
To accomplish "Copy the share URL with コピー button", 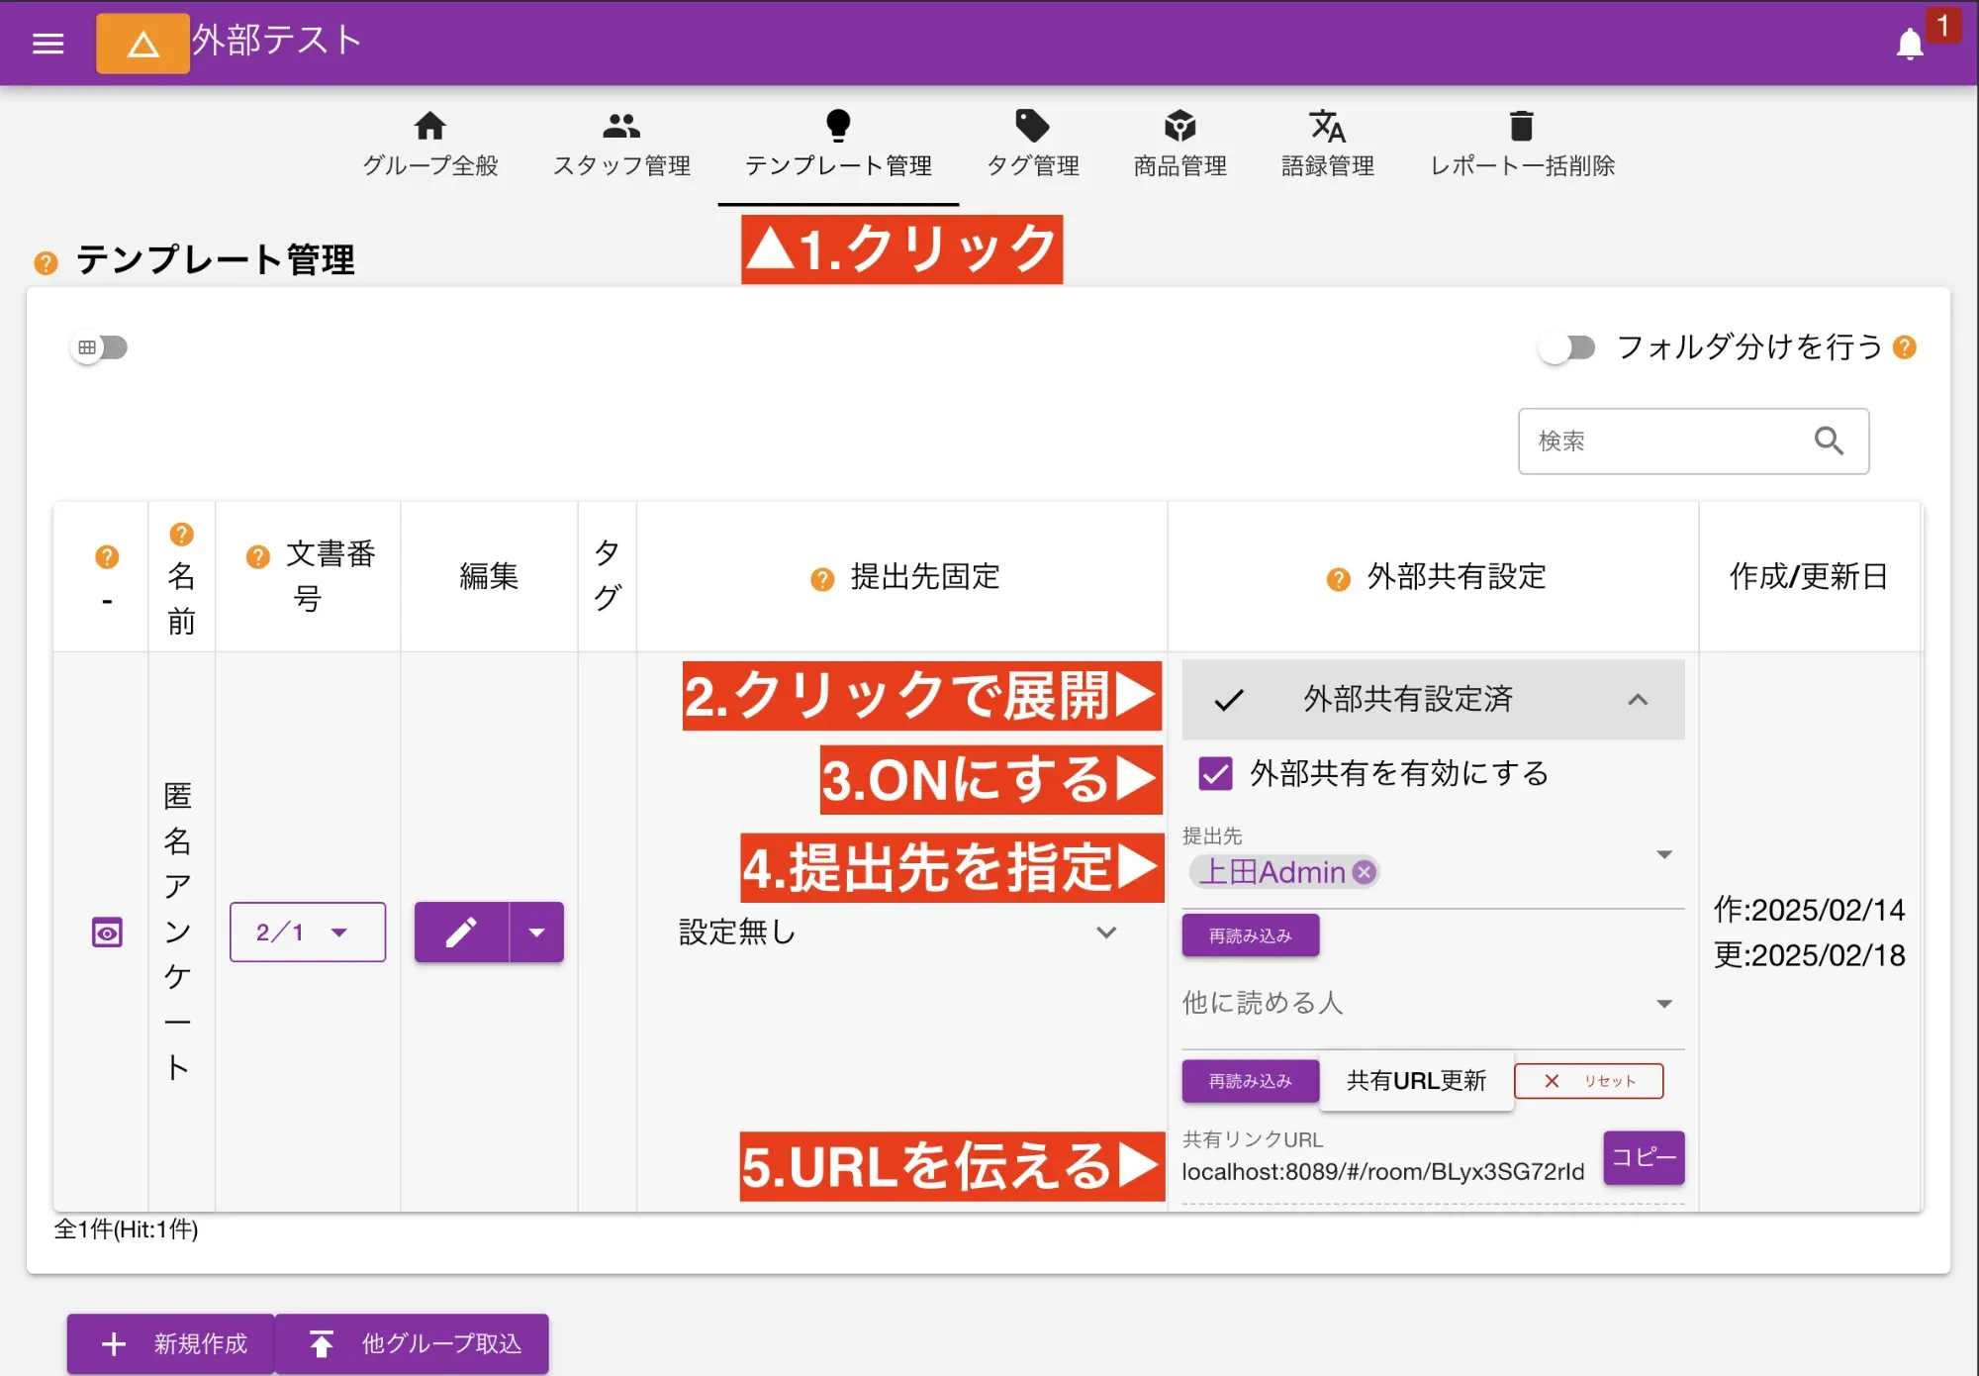I will [x=1643, y=1158].
